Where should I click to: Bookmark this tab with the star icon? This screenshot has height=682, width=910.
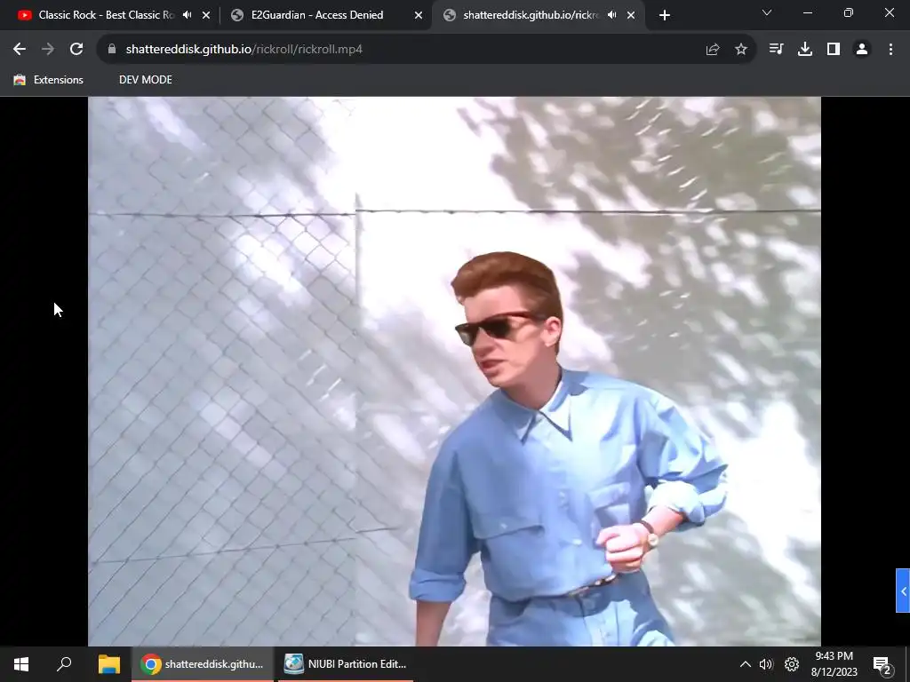click(x=741, y=50)
